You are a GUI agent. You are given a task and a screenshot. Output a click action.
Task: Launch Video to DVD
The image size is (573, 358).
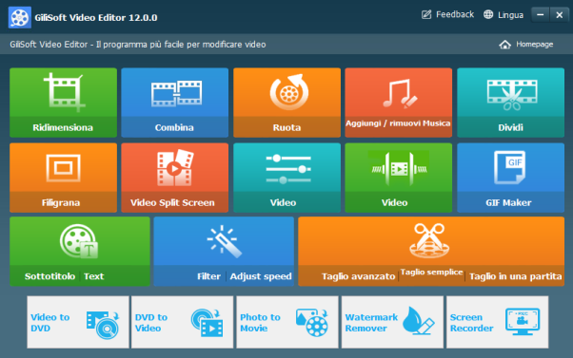click(78, 322)
